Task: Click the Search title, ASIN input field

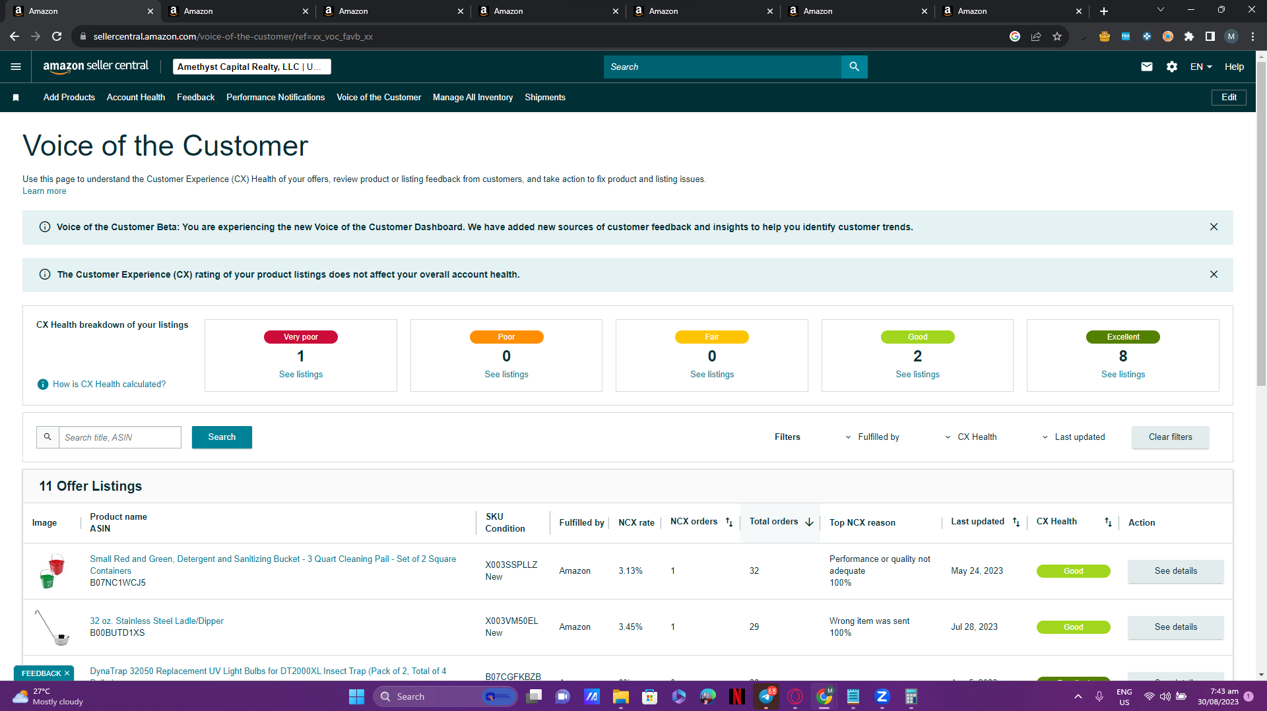Action: pyautogui.click(x=120, y=437)
